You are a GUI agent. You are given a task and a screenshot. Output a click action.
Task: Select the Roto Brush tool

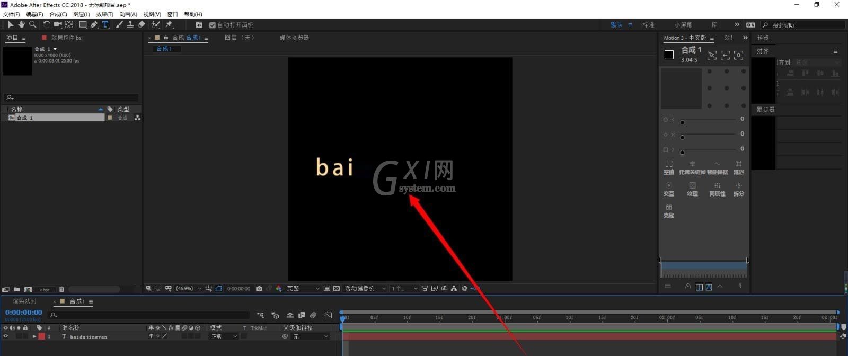click(156, 24)
